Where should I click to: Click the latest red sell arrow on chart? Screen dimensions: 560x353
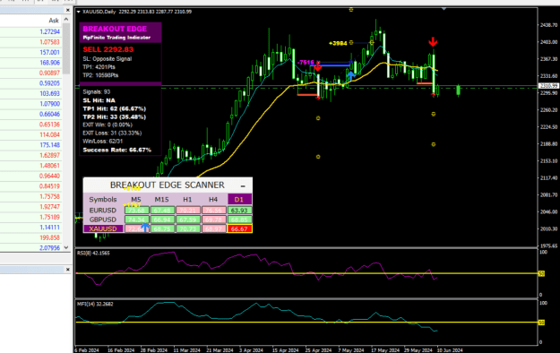[x=433, y=42]
